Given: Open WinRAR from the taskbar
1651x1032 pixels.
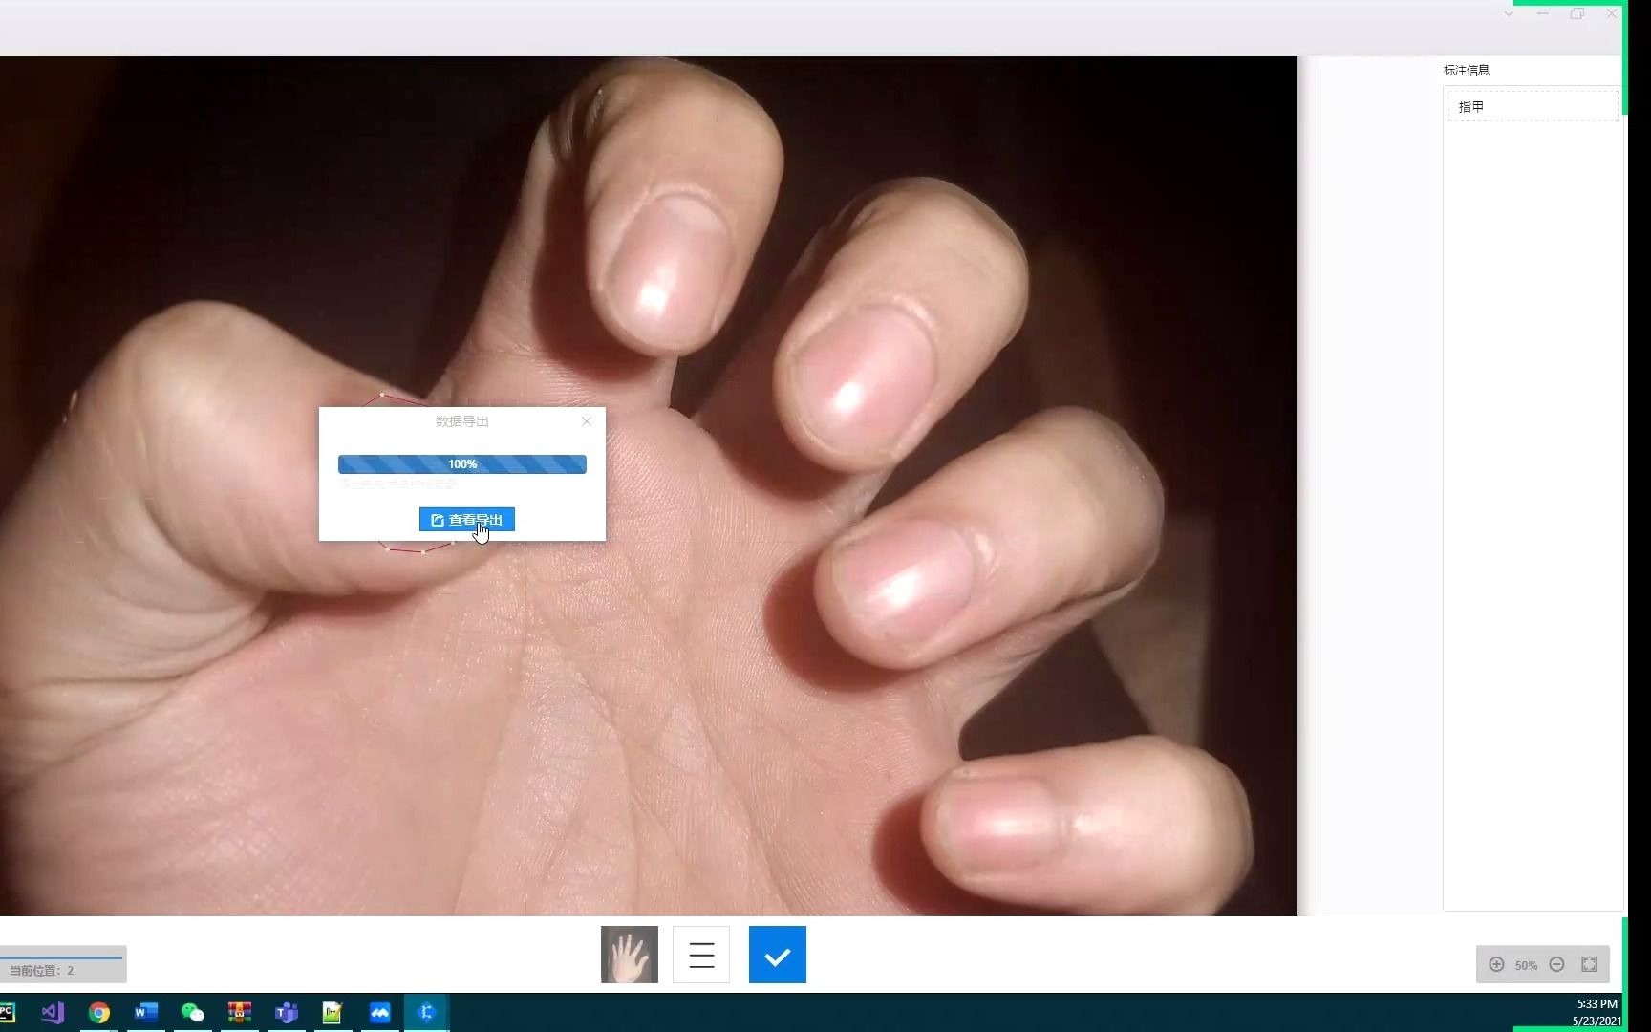Looking at the screenshot, I should [x=240, y=1013].
